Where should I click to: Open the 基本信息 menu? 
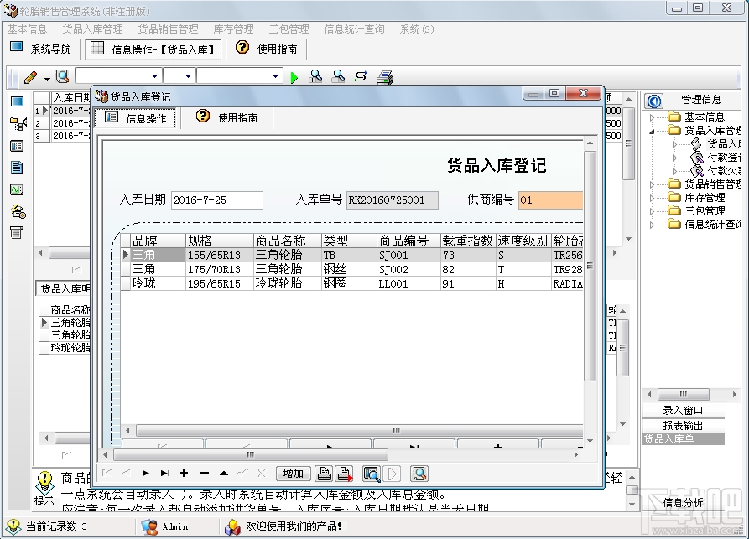click(27, 29)
